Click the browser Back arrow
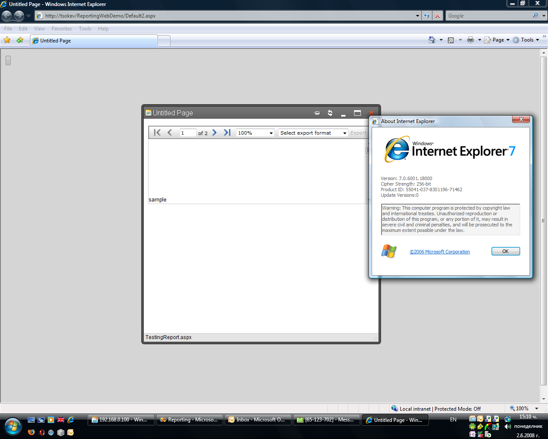548x439 pixels. [7, 16]
